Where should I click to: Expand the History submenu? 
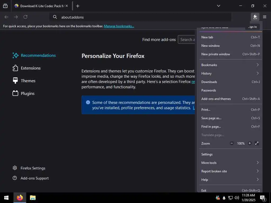(x=231, y=73)
